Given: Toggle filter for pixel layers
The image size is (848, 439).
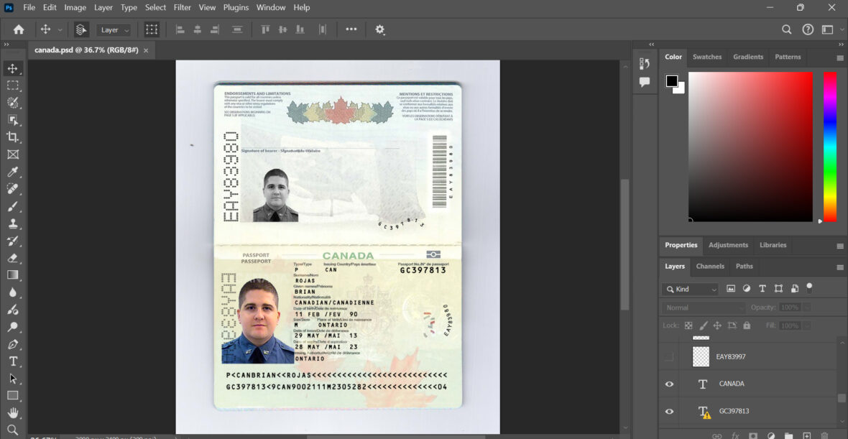Looking at the screenshot, I should [x=731, y=289].
